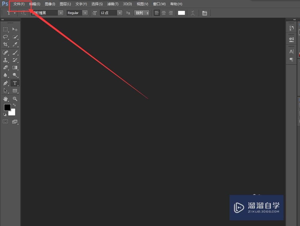Open the 文字(Y) menu
Image resolution: width=300 pixels, height=226 pixels.
81,4
